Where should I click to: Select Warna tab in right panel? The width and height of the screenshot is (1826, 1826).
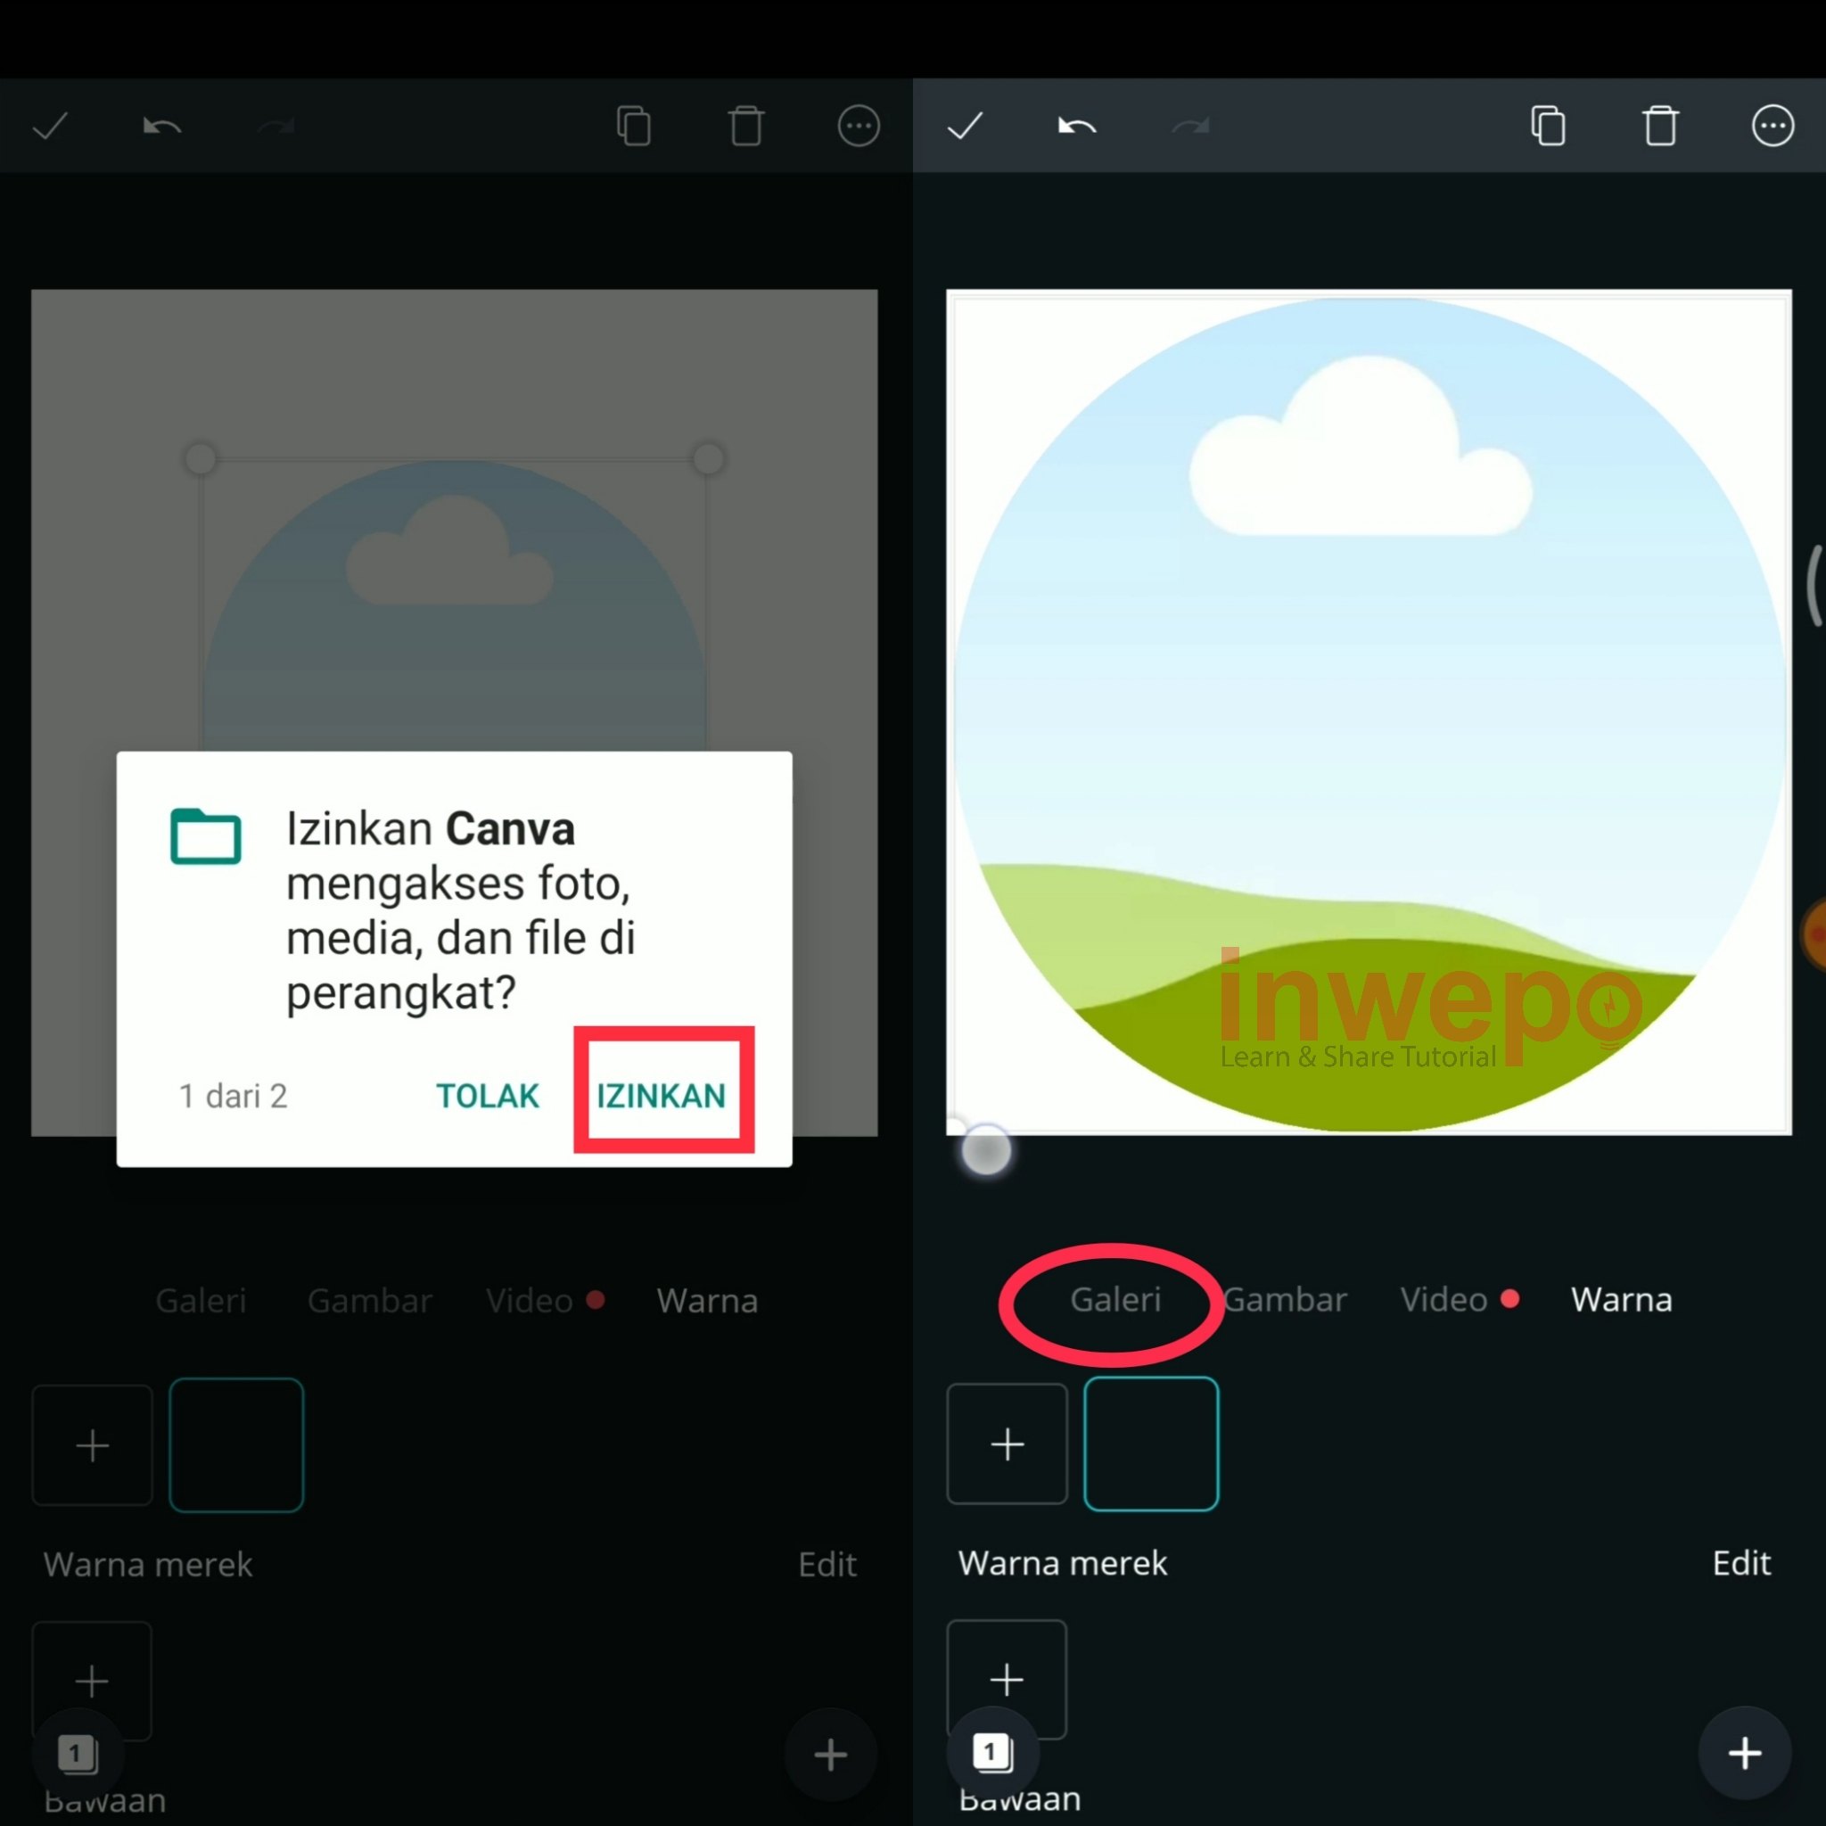[1621, 1301]
